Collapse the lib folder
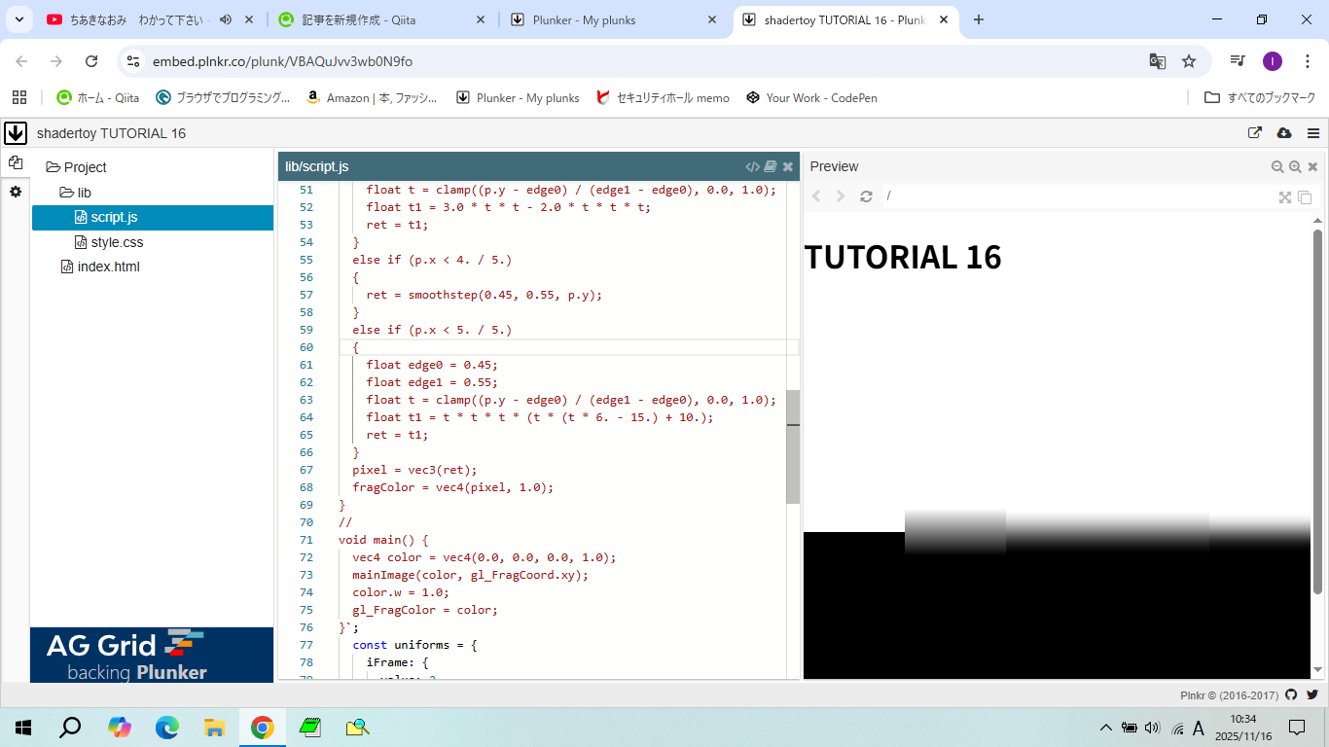Image resolution: width=1329 pixels, height=747 pixels. pos(76,193)
